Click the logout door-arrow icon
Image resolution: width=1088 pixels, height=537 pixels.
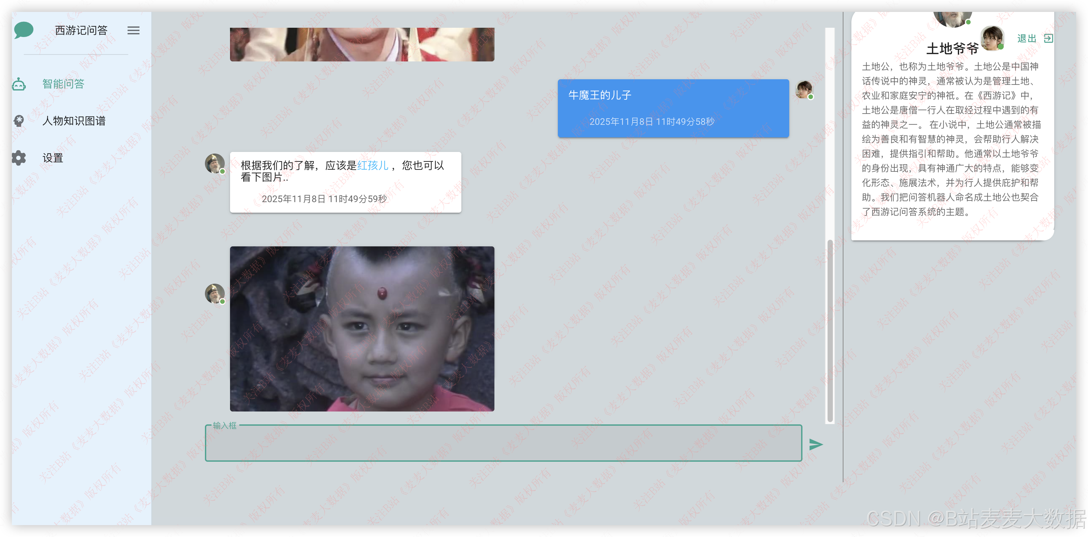tap(1048, 38)
